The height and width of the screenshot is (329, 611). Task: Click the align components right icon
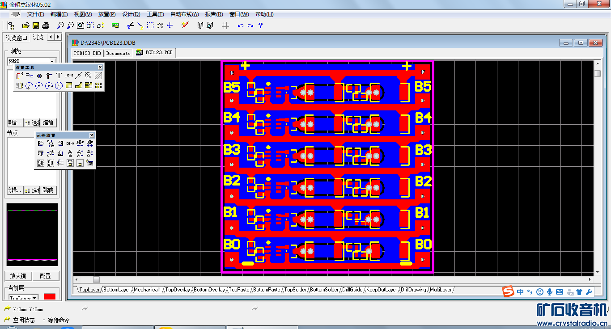60,143
